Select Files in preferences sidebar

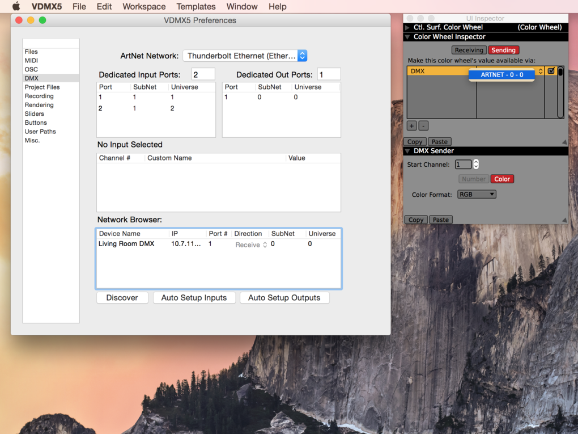[51, 52]
